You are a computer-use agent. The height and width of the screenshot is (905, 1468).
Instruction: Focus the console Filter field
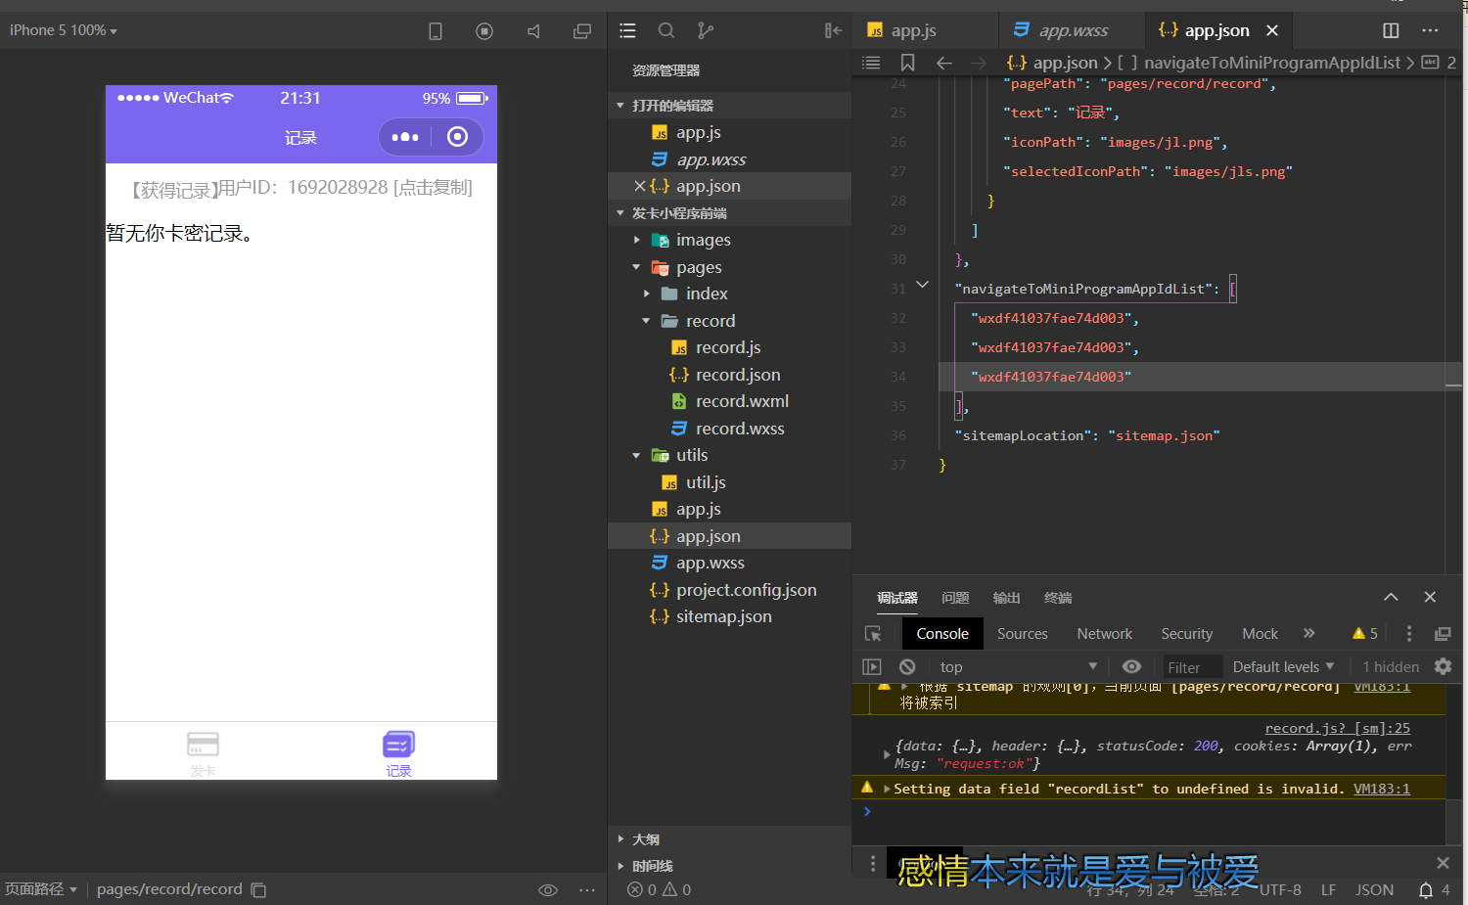(x=1191, y=667)
